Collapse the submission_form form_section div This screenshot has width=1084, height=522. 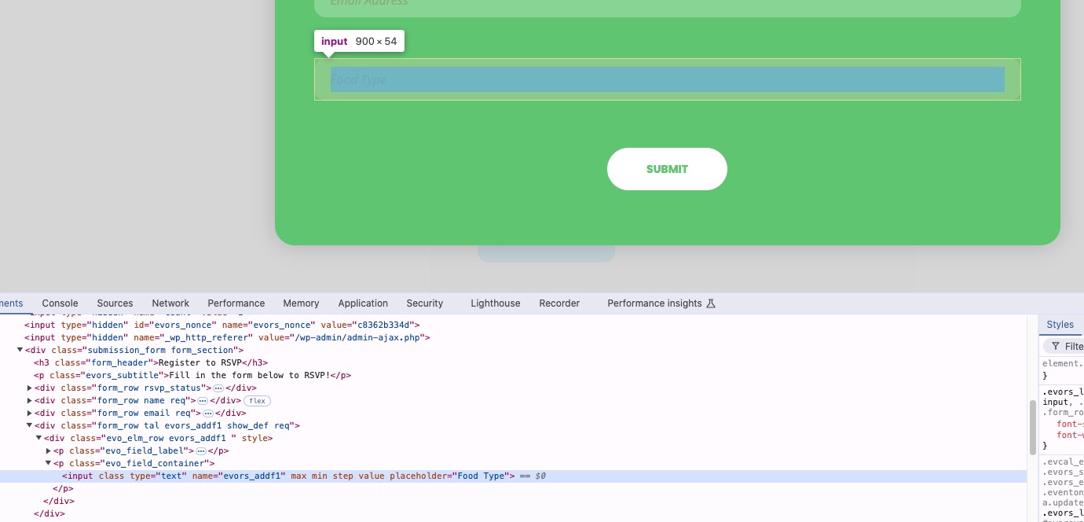pyautogui.click(x=20, y=350)
